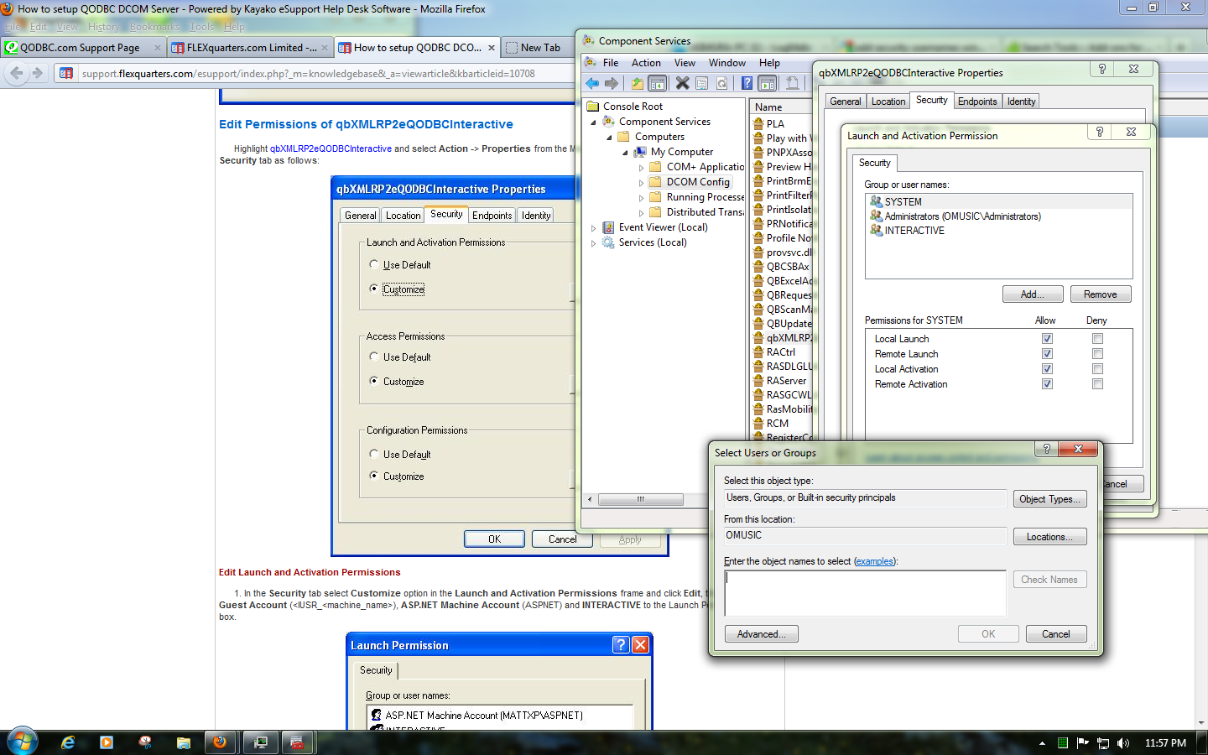Click the Up One Level folder icon
1208x755 pixels.
pos(638,83)
